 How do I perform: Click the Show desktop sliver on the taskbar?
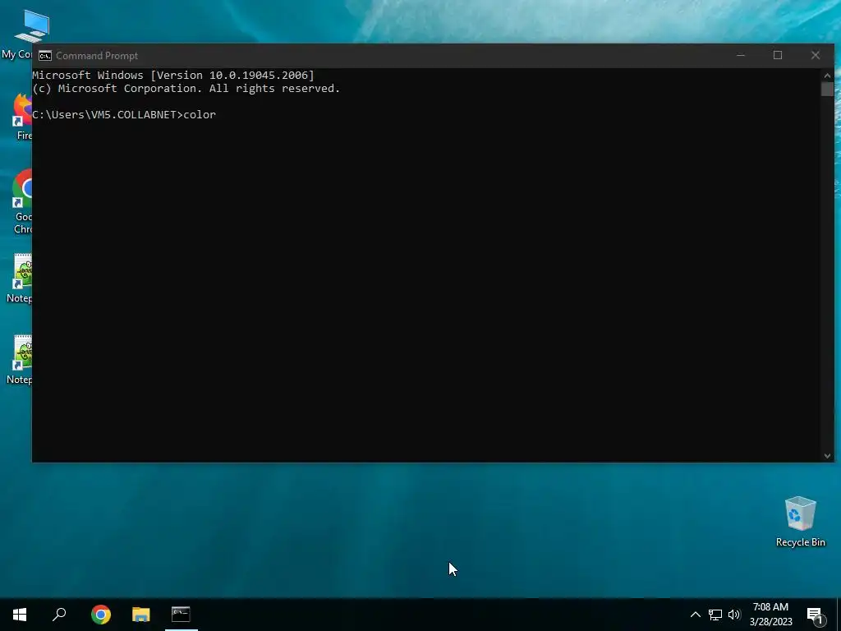point(839,615)
